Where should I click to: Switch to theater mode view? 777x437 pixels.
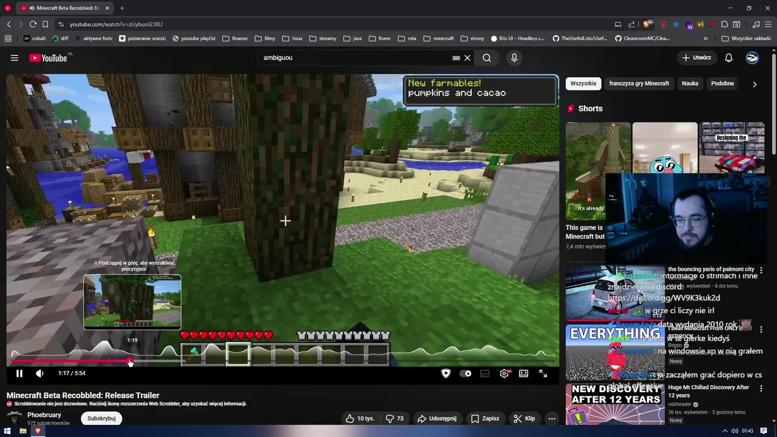point(523,373)
